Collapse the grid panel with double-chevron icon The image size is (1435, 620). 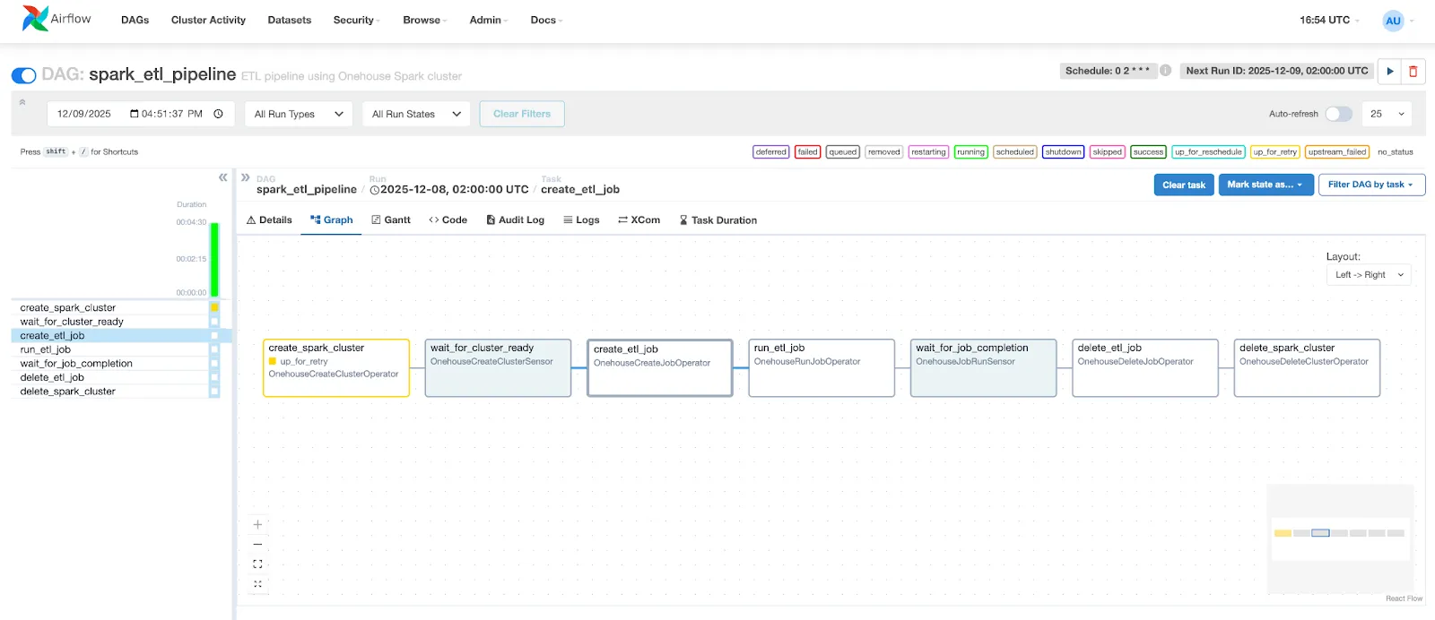tap(222, 177)
